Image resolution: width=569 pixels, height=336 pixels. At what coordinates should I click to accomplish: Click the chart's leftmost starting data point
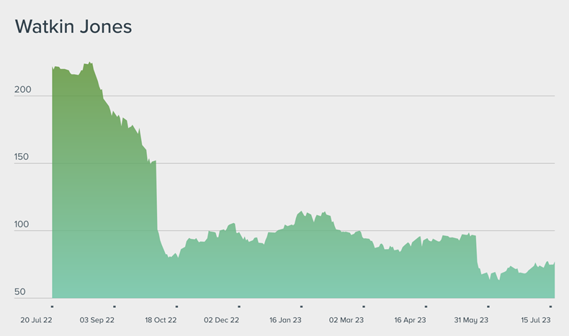(x=53, y=68)
